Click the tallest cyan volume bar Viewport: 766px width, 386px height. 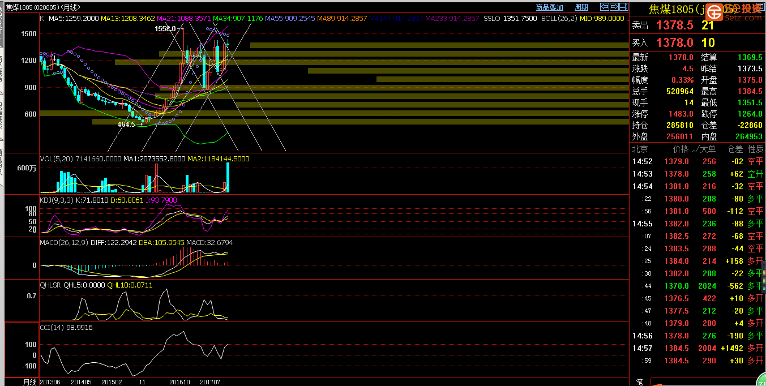click(228, 178)
